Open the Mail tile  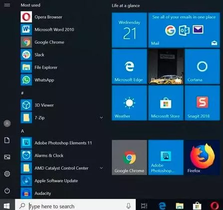pyautogui.click(x=184, y=30)
